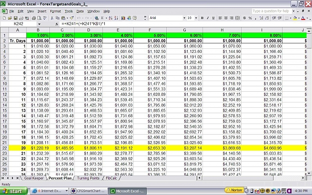Toggle Bold formatting
Screen dimensions: 312x195
tap(202, 18)
